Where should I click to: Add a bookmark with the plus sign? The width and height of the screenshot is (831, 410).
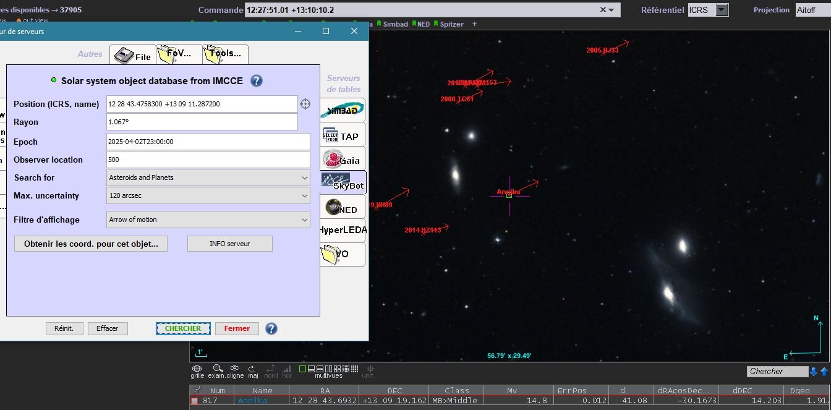475,24
